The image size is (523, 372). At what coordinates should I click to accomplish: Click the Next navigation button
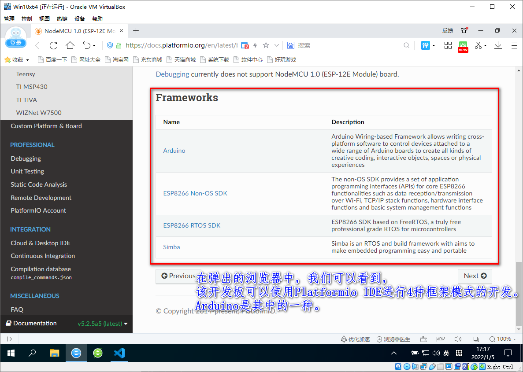point(475,276)
